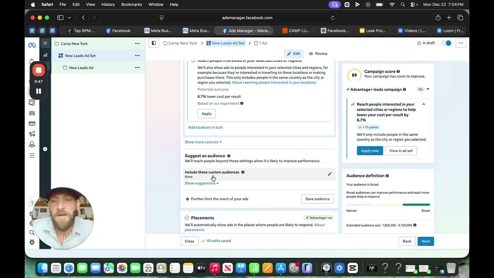Stop the Loom recording red button
The image size is (494, 278).
(x=39, y=70)
